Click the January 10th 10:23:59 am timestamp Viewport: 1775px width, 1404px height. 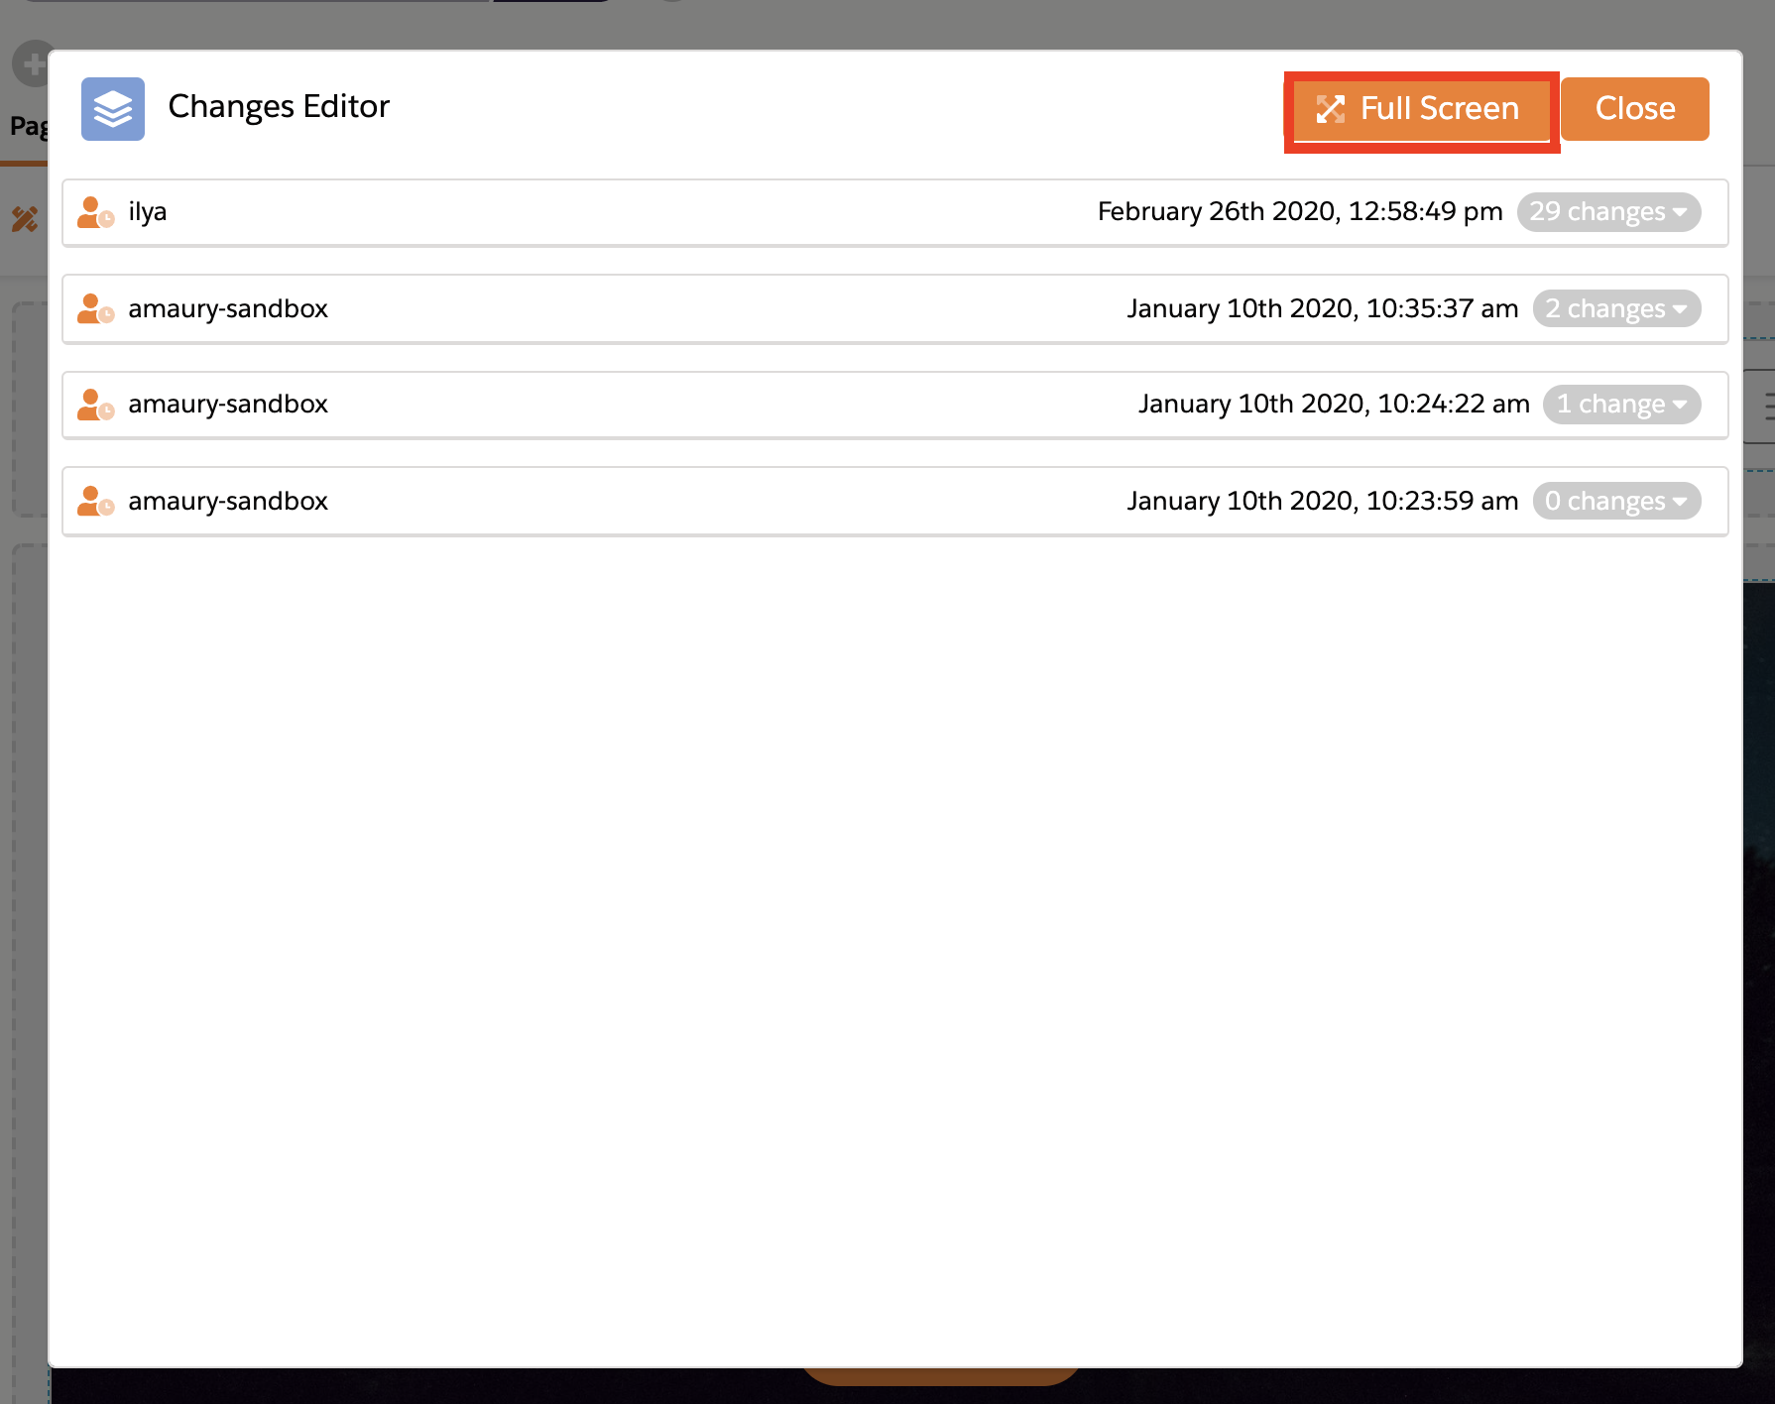(1323, 501)
